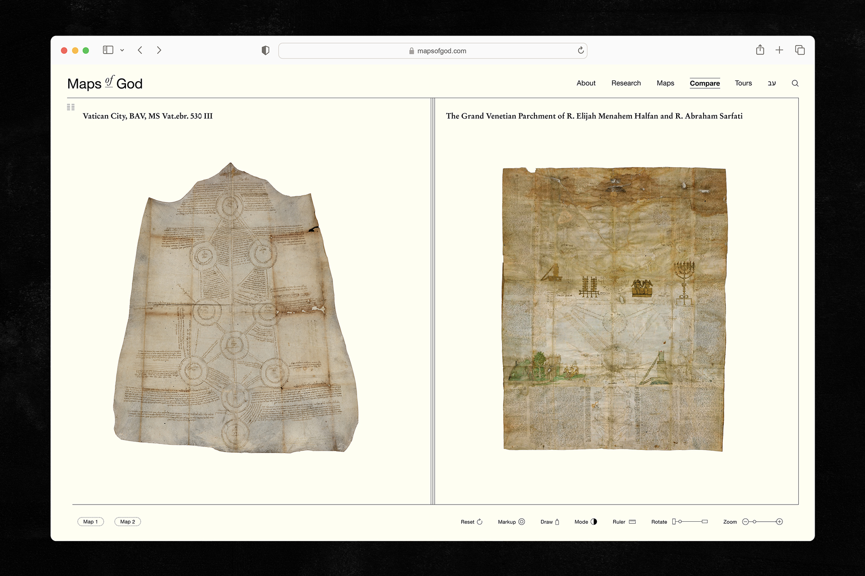Click the Grand Venetian Parchment title

(594, 116)
